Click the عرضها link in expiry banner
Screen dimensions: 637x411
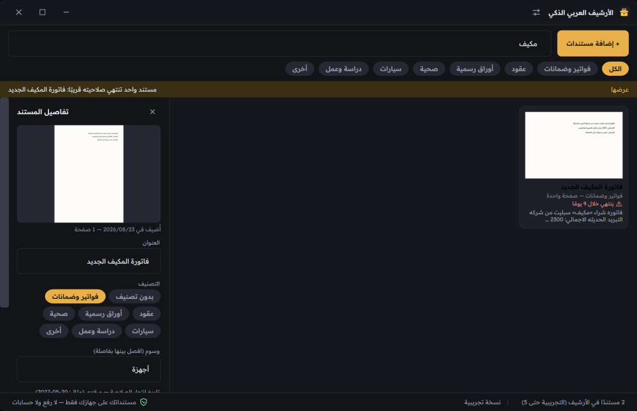tap(620, 89)
